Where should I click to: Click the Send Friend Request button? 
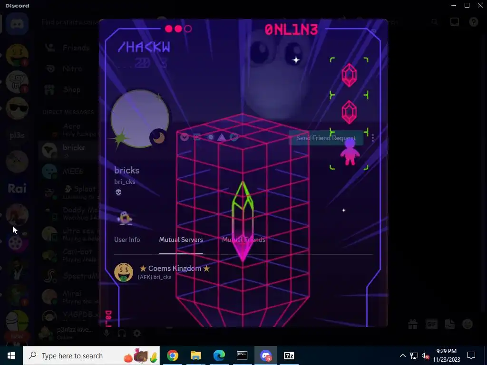point(326,138)
